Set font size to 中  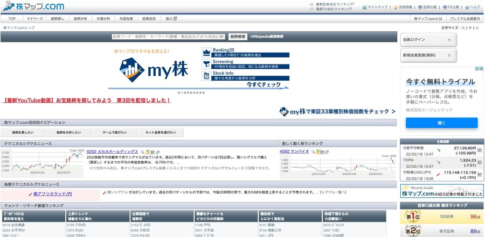470,28
